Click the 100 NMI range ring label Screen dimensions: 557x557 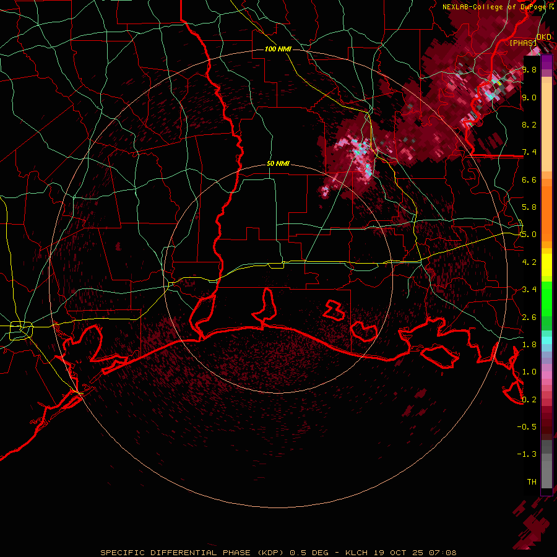coord(278,49)
